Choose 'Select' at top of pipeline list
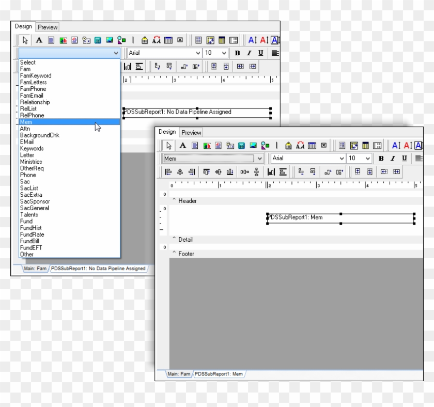Viewport: 434px width, 407px height. pos(69,62)
